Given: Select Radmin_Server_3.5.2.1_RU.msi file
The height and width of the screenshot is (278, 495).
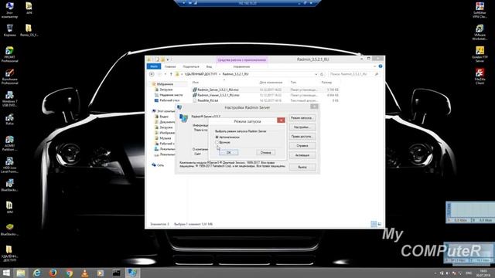Looking at the screenshot, I should tap(218, 90).
